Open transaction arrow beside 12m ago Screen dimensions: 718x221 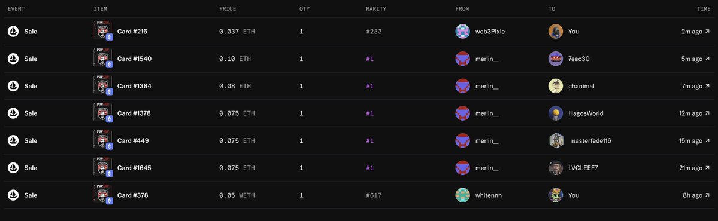click(x=707, y=113)
